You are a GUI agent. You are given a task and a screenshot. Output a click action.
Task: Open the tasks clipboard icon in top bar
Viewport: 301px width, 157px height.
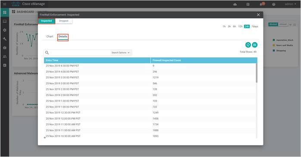click(248, 4)
